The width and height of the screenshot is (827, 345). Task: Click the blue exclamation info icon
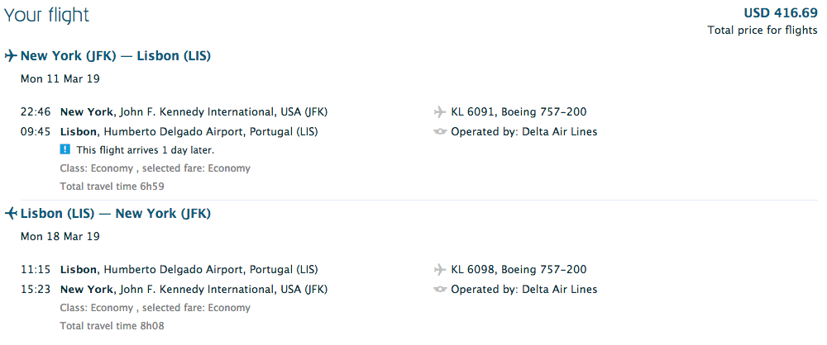tap(65, 150)
